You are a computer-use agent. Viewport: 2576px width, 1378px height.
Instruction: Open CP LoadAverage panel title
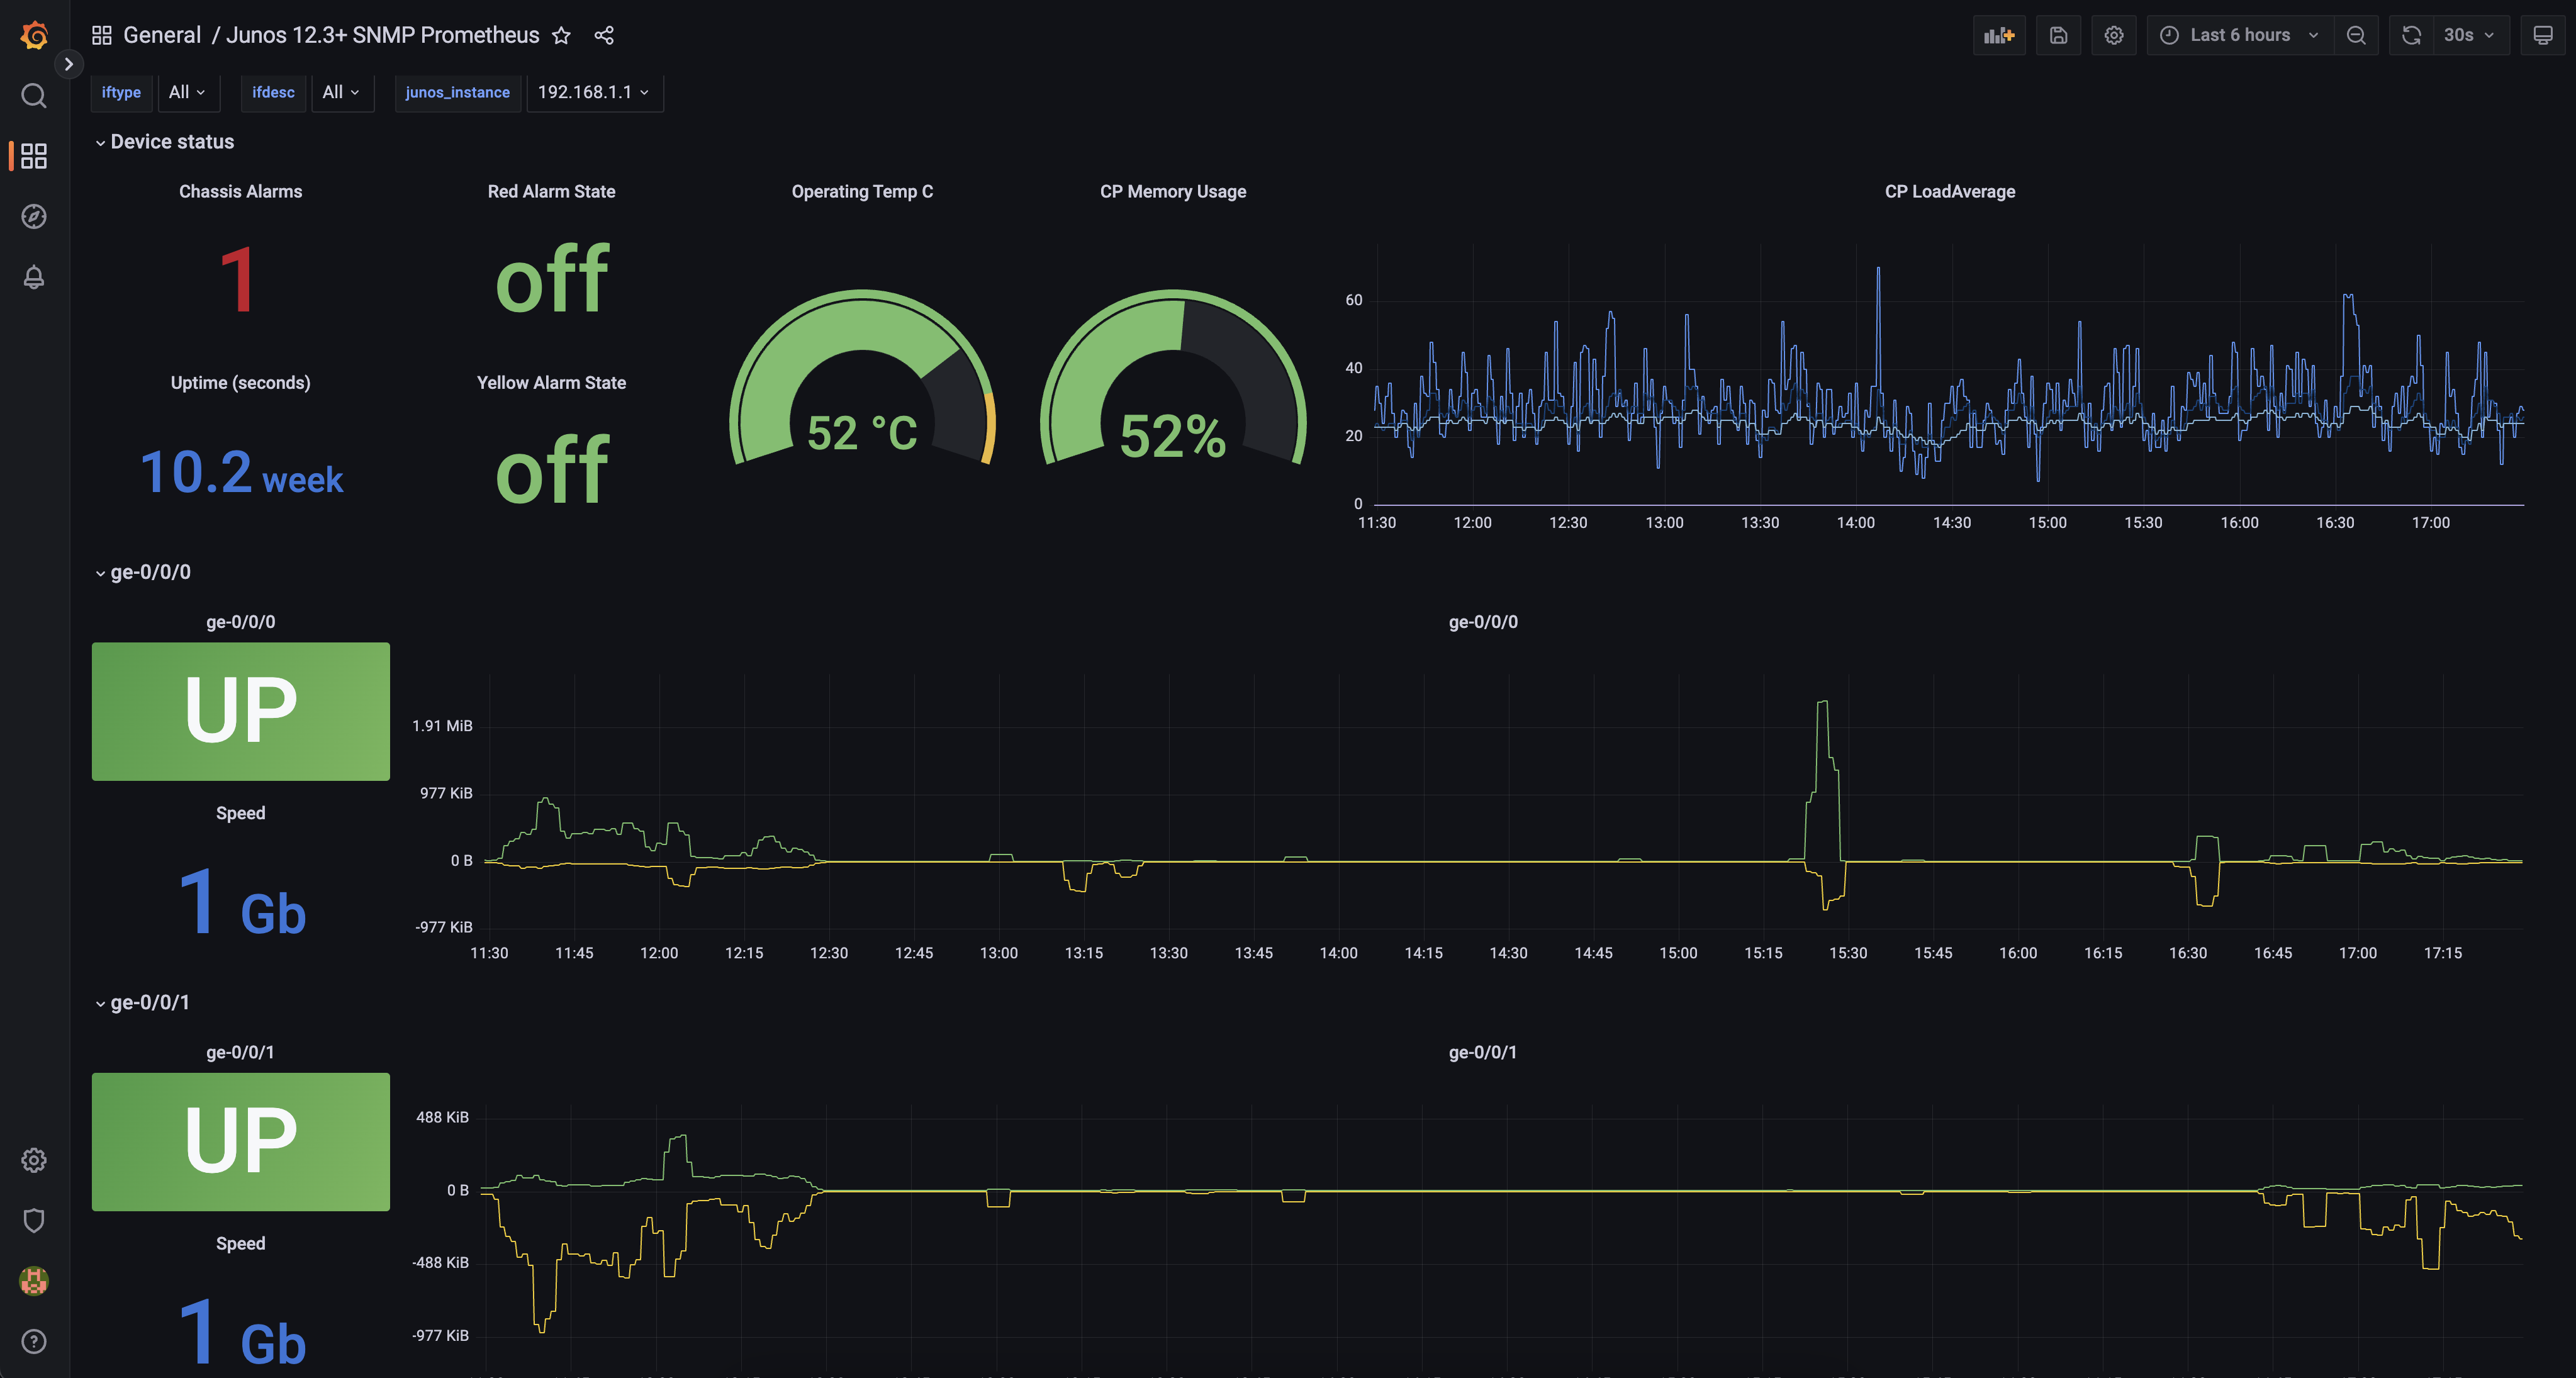point(1950,191)
